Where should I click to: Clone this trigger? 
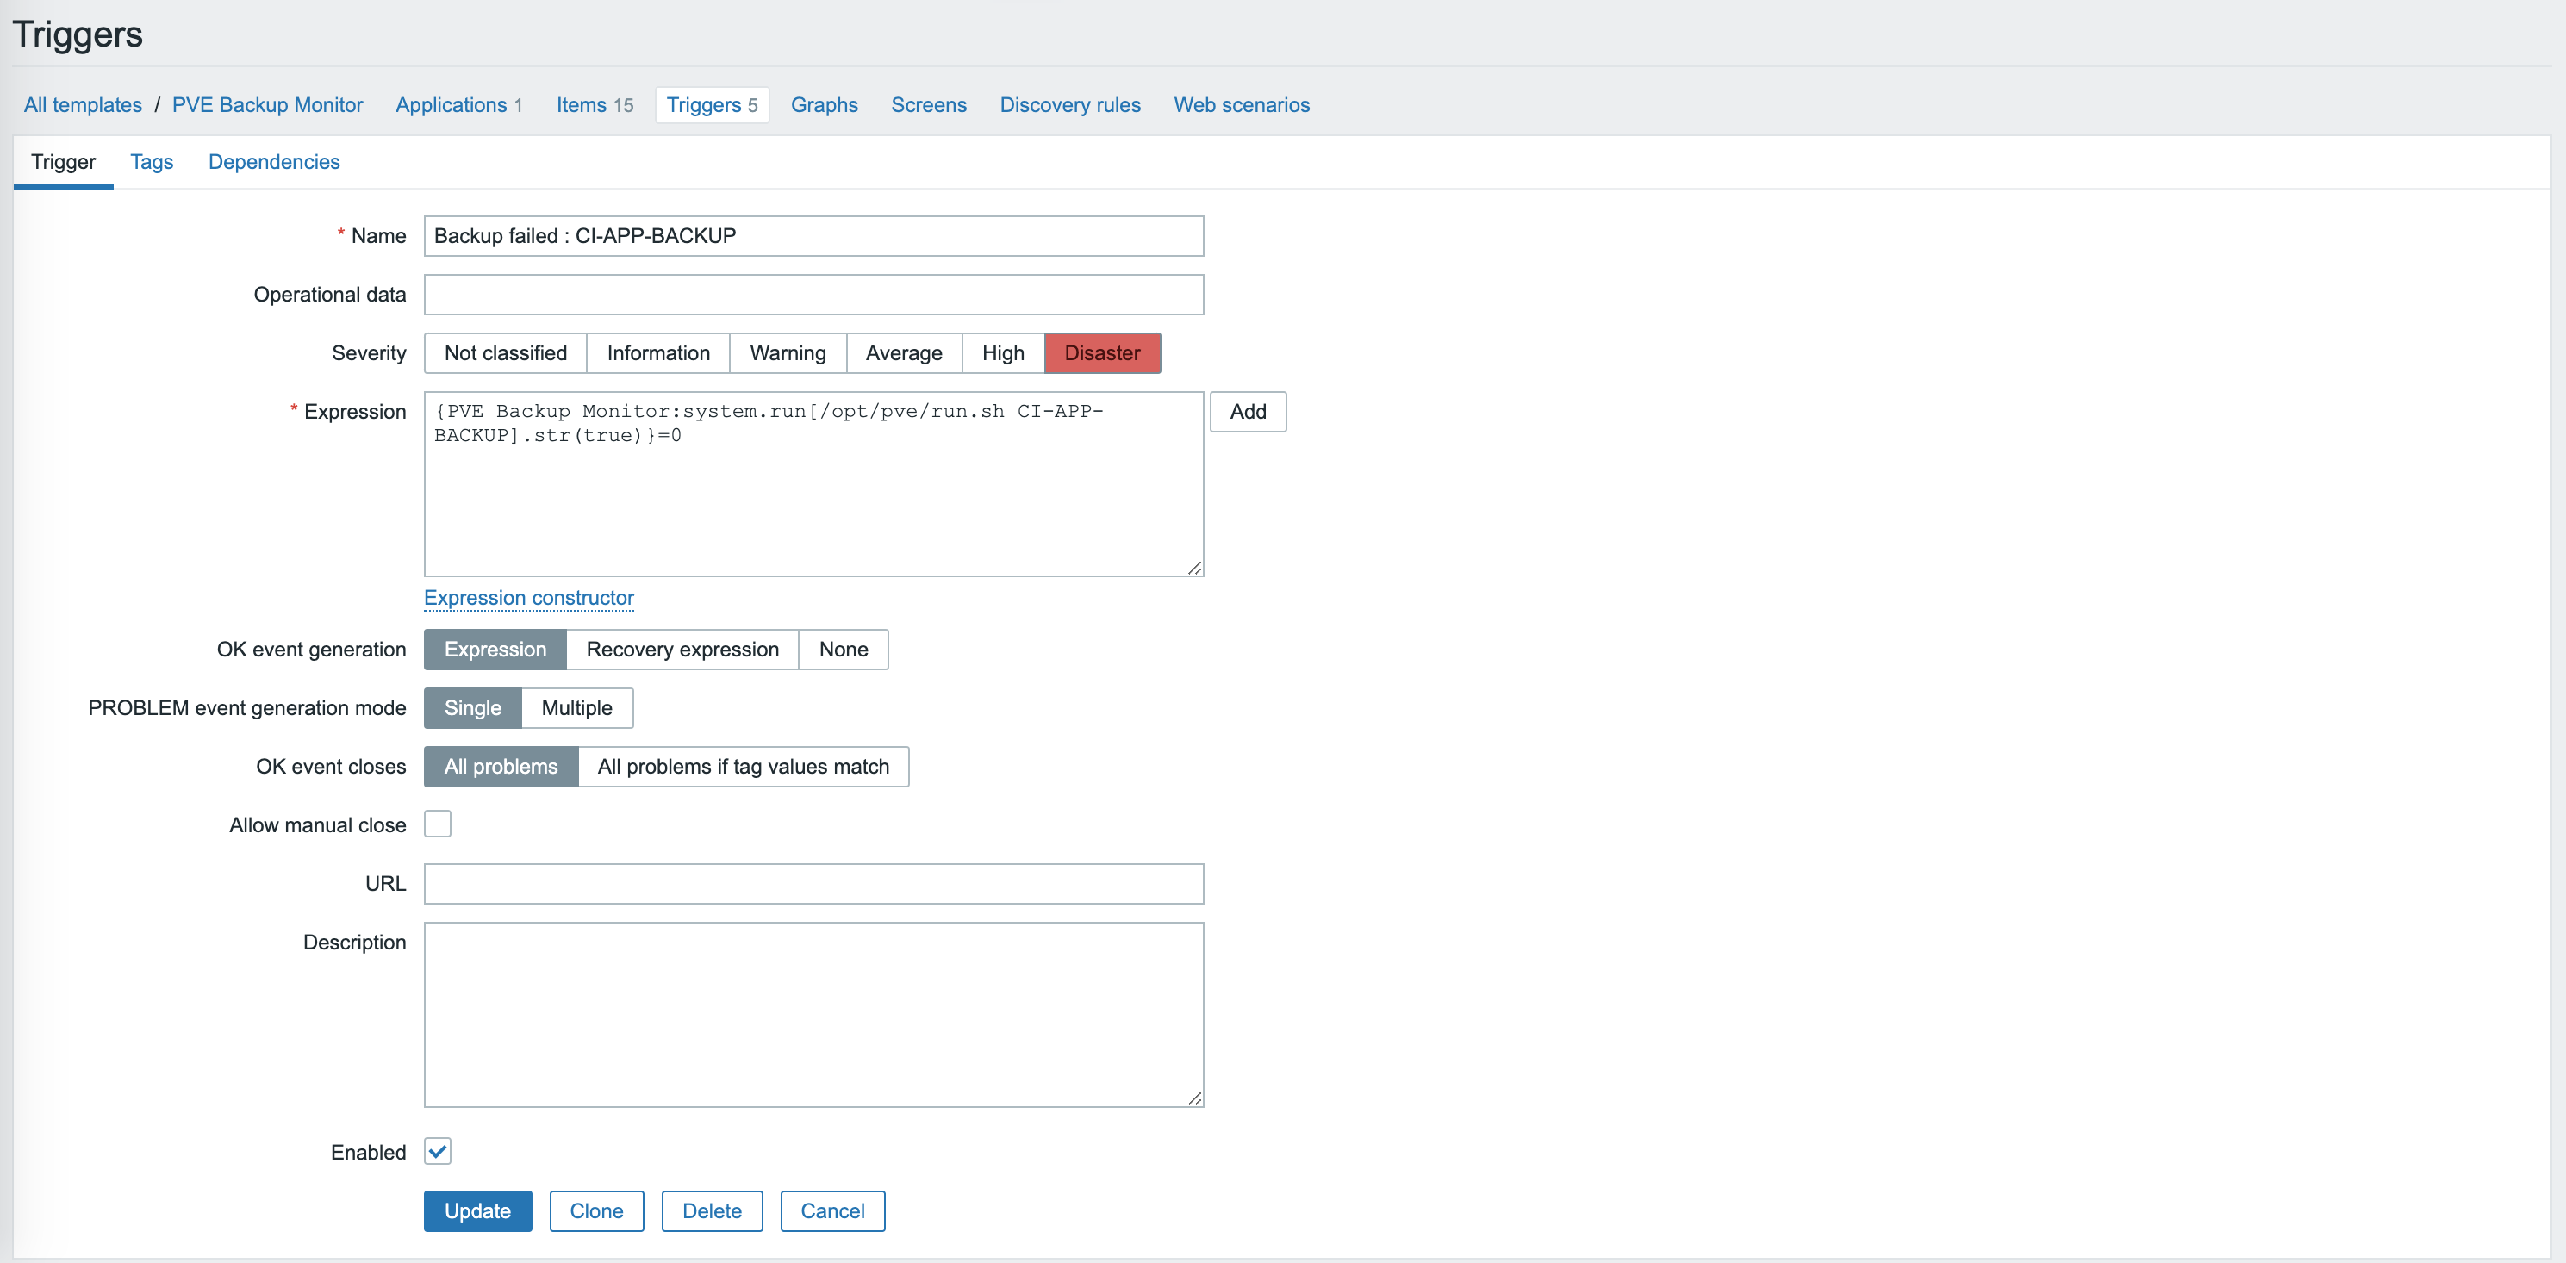[595, 1211]
